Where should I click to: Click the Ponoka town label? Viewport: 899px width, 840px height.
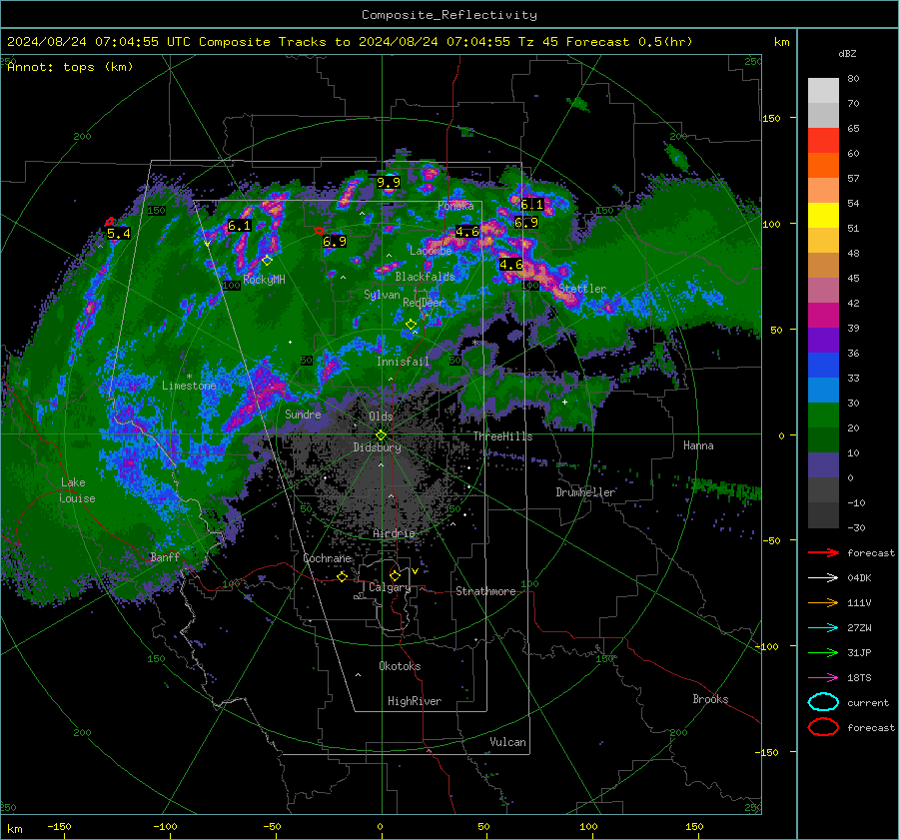click(x=455, y=206)
